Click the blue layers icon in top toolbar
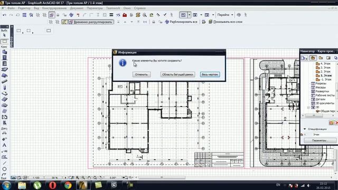 click(71, 15)
